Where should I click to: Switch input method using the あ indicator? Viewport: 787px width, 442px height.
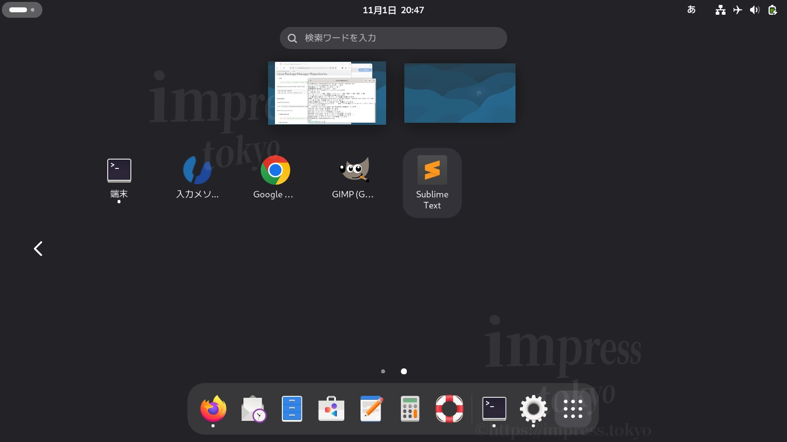coord(691,9)
